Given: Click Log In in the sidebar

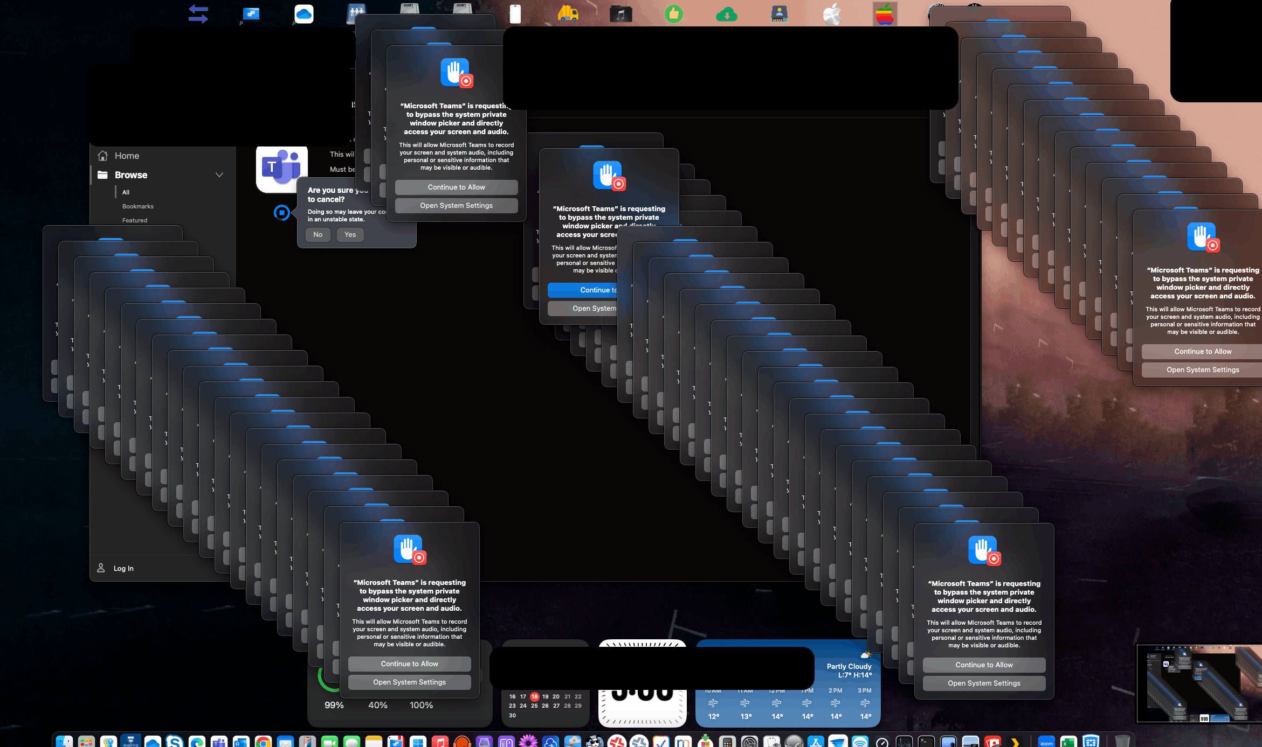Looking at the screenshot, I should (123, 568).
